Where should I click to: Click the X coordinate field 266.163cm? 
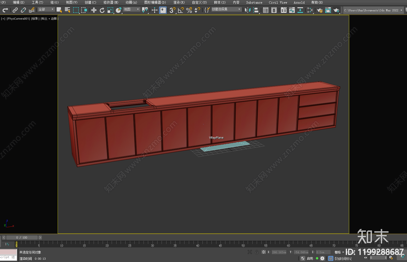click(279, 252)
